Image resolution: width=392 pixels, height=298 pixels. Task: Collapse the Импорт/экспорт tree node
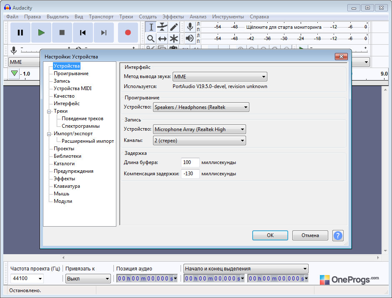click(x=49, y=134)
